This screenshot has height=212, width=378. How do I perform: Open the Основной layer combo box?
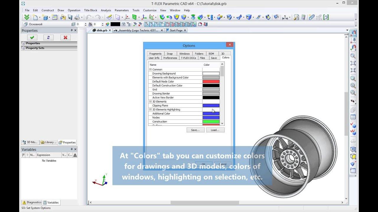[46, 24]
